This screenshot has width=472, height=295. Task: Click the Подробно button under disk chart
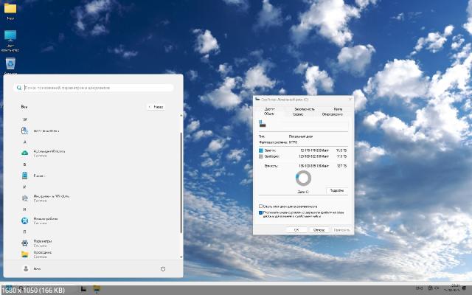(x=336, y=190)
